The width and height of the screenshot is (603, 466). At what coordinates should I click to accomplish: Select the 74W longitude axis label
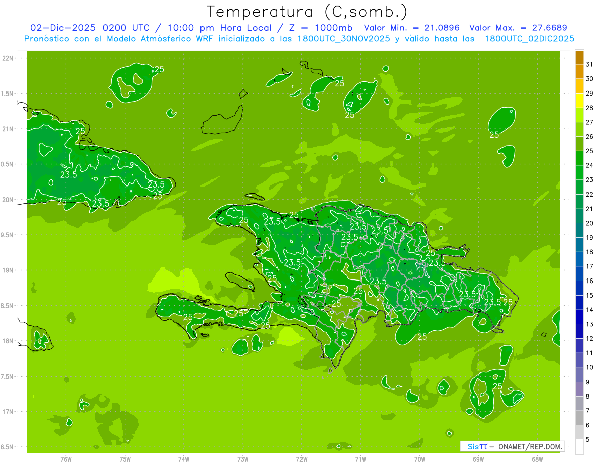(x=184, y=459)
